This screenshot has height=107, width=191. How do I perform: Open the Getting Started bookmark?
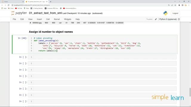click(37, 8)
